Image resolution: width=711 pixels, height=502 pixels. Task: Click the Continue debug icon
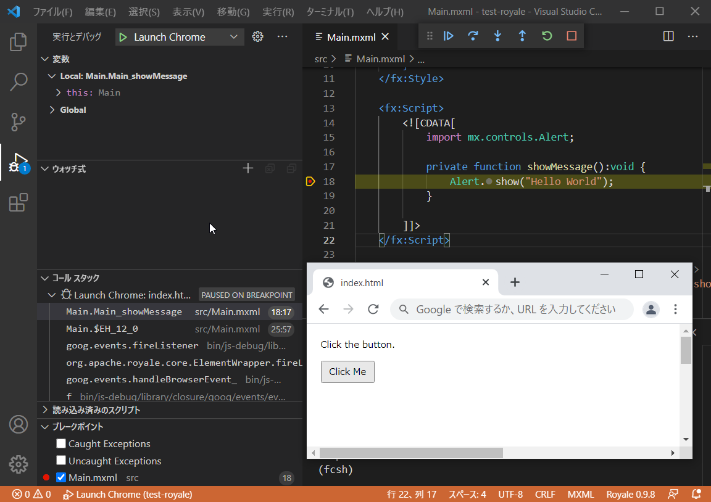pos(448,36)
